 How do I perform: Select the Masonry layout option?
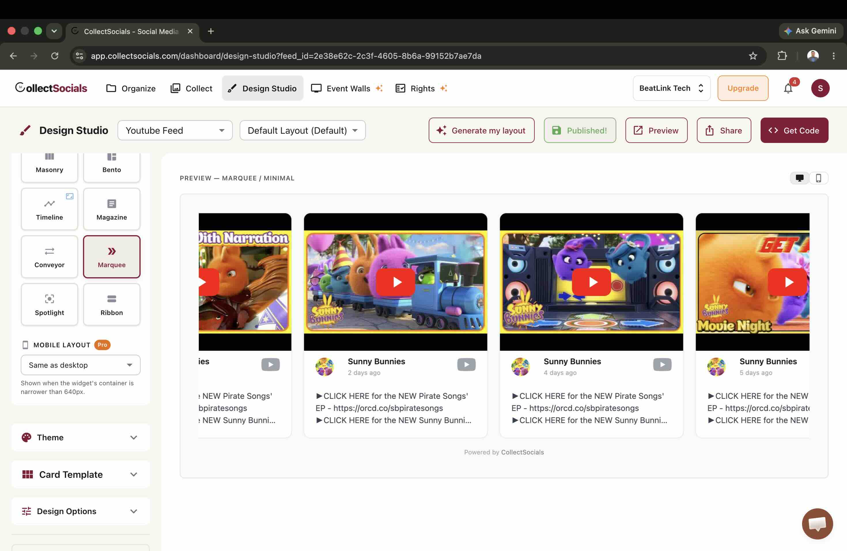pyautogui.click(x=50, y=167)
